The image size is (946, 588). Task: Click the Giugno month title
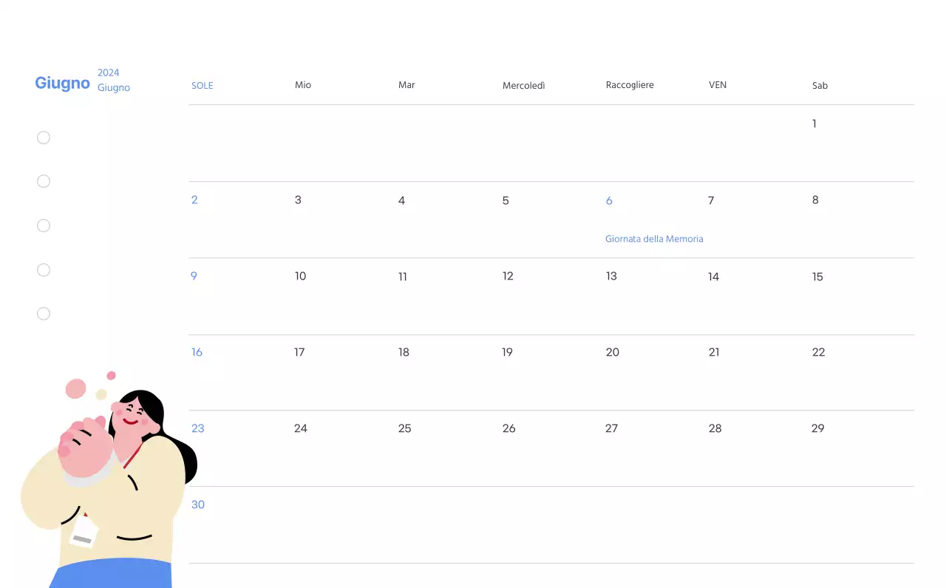62,83
